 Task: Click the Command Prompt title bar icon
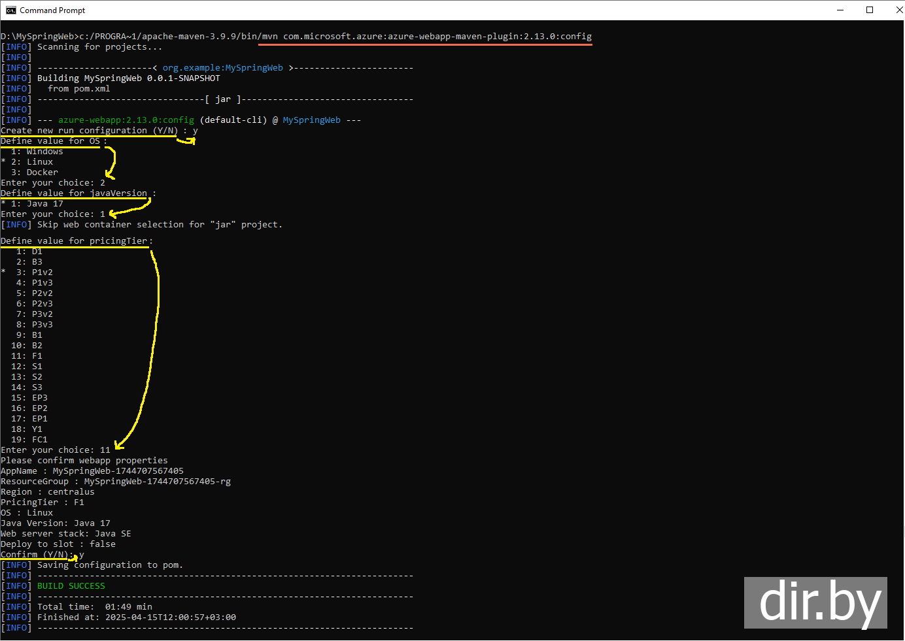[x=10, y=10]
